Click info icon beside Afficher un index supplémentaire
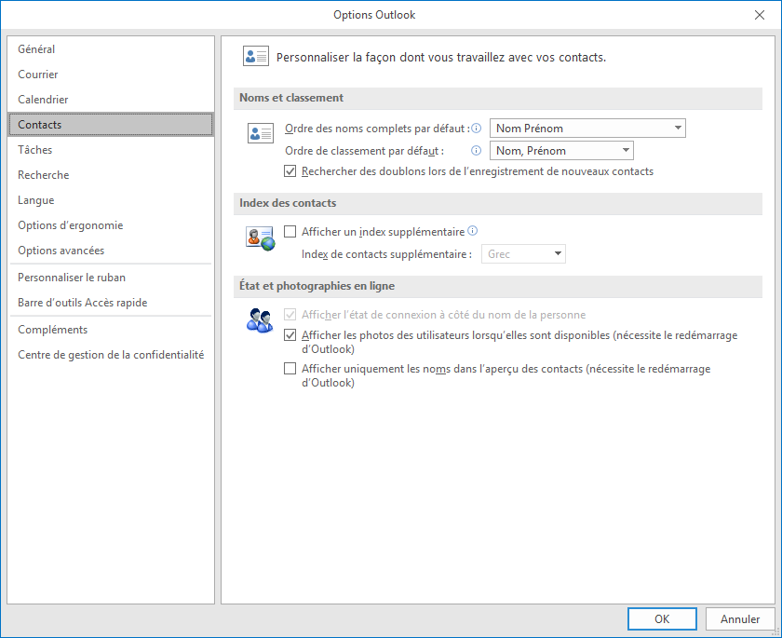This screenshot has width=782, height=638. tap(472, 231)
